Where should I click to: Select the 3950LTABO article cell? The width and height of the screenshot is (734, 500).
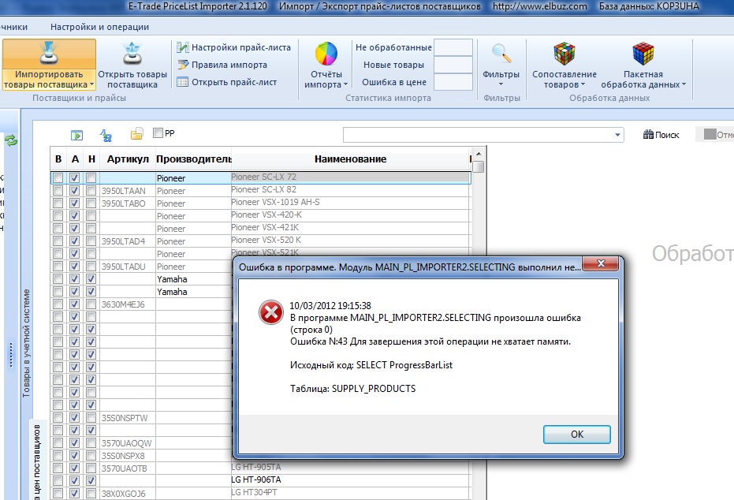click(x=128, y=203)
